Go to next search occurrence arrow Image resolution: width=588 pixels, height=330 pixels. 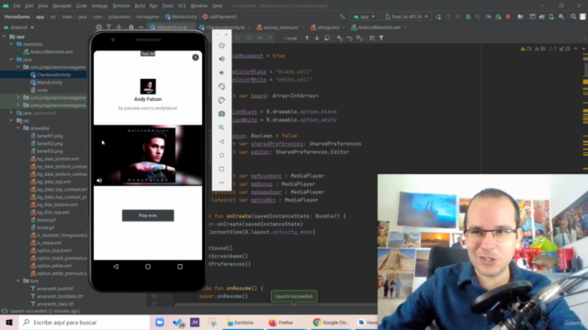point(317,38)
